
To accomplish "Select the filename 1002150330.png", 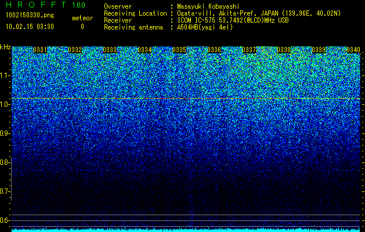I will pos(30,15).
